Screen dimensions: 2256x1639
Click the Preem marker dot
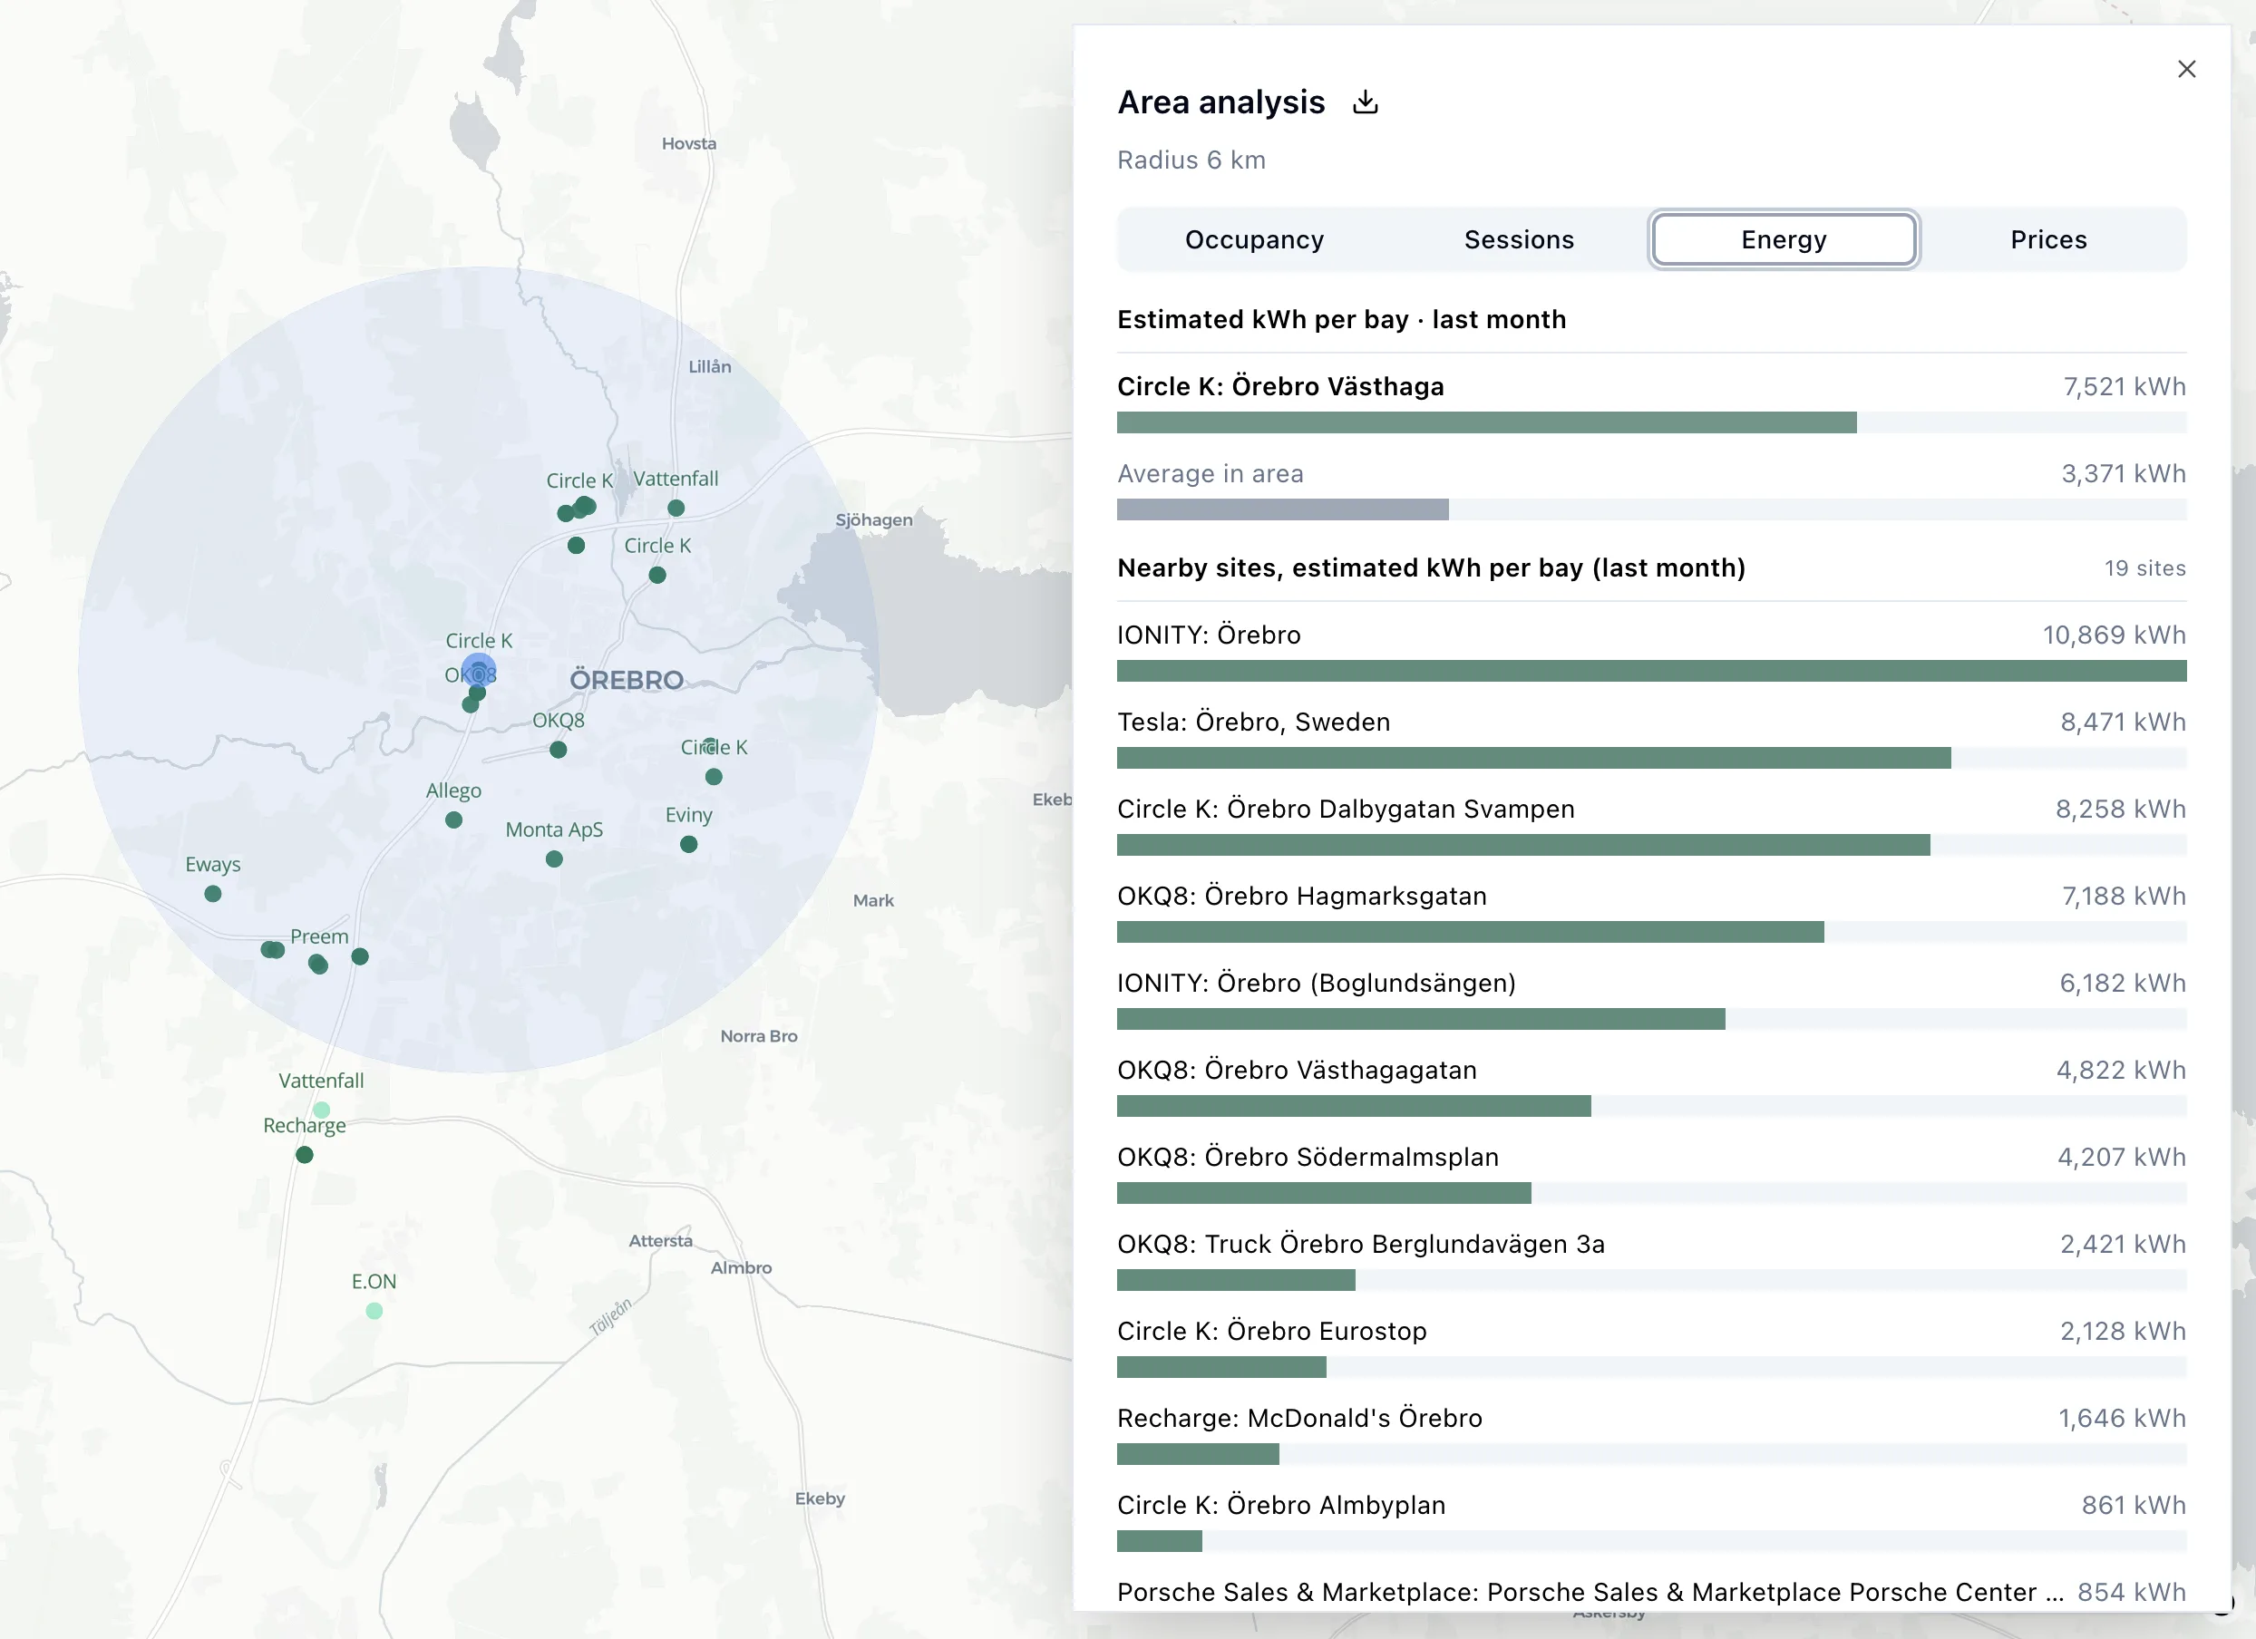(318, 964)
